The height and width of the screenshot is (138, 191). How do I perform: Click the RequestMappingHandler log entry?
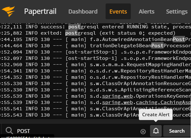click(x=95, y=65)
